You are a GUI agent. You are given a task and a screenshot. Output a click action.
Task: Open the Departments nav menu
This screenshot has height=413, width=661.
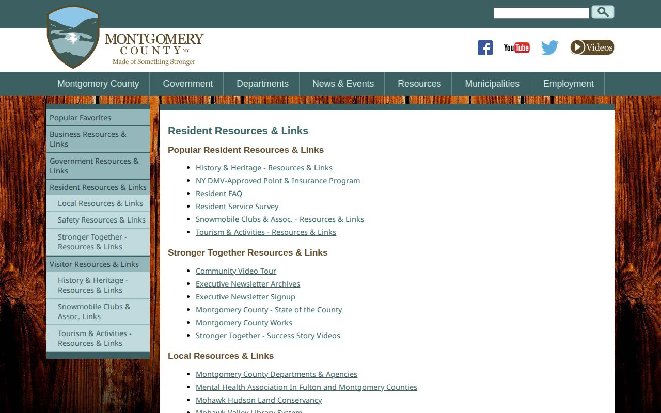[262, 84]
